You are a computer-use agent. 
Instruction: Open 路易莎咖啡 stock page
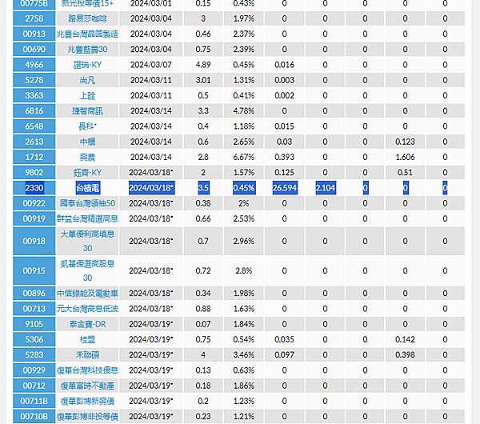[x=87, y=18]
